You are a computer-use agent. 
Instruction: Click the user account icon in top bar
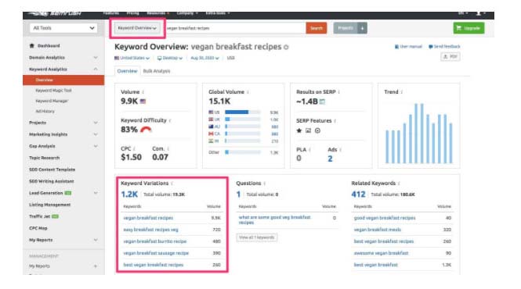point(478,13)
